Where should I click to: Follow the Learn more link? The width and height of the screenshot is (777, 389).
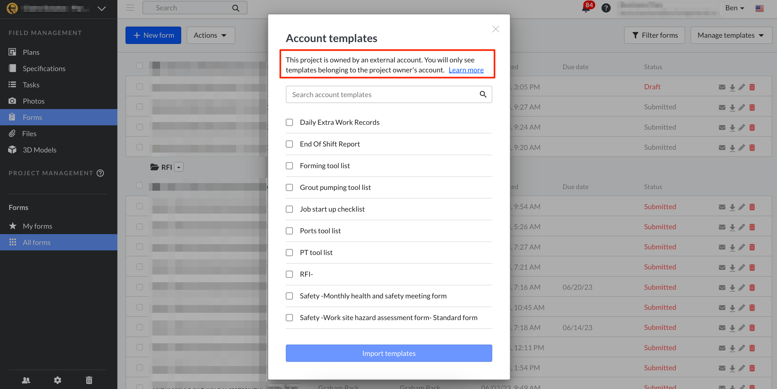click(x=466, y=70)
